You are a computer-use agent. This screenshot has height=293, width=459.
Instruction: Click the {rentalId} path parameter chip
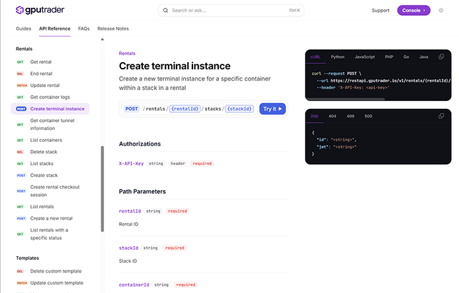(185, 109)
